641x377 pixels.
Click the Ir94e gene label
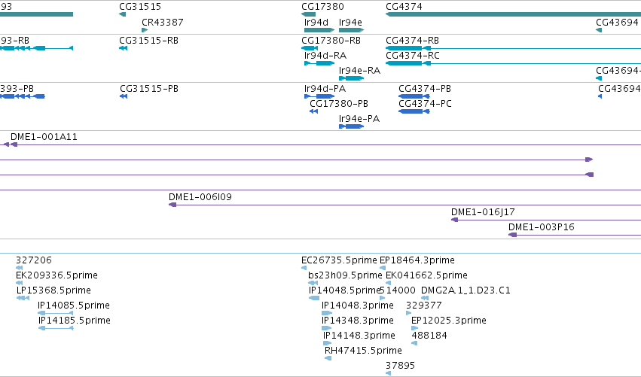350,23
